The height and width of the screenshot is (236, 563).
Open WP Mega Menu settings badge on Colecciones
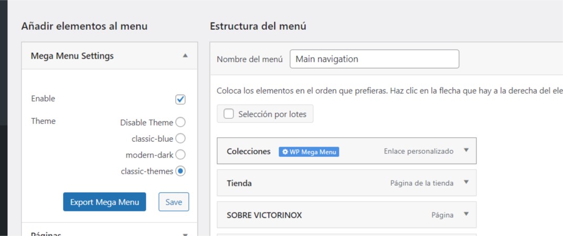(x=309, y=152)
